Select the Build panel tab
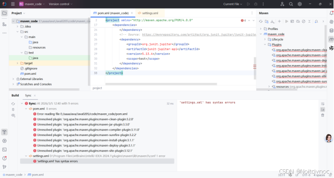This screenshot has width=334, height=178. point(15,96)
